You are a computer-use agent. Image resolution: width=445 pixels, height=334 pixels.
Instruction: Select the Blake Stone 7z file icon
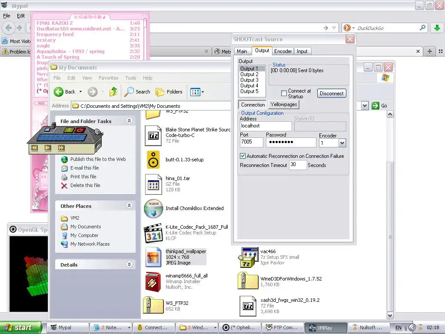pos(153,136)
